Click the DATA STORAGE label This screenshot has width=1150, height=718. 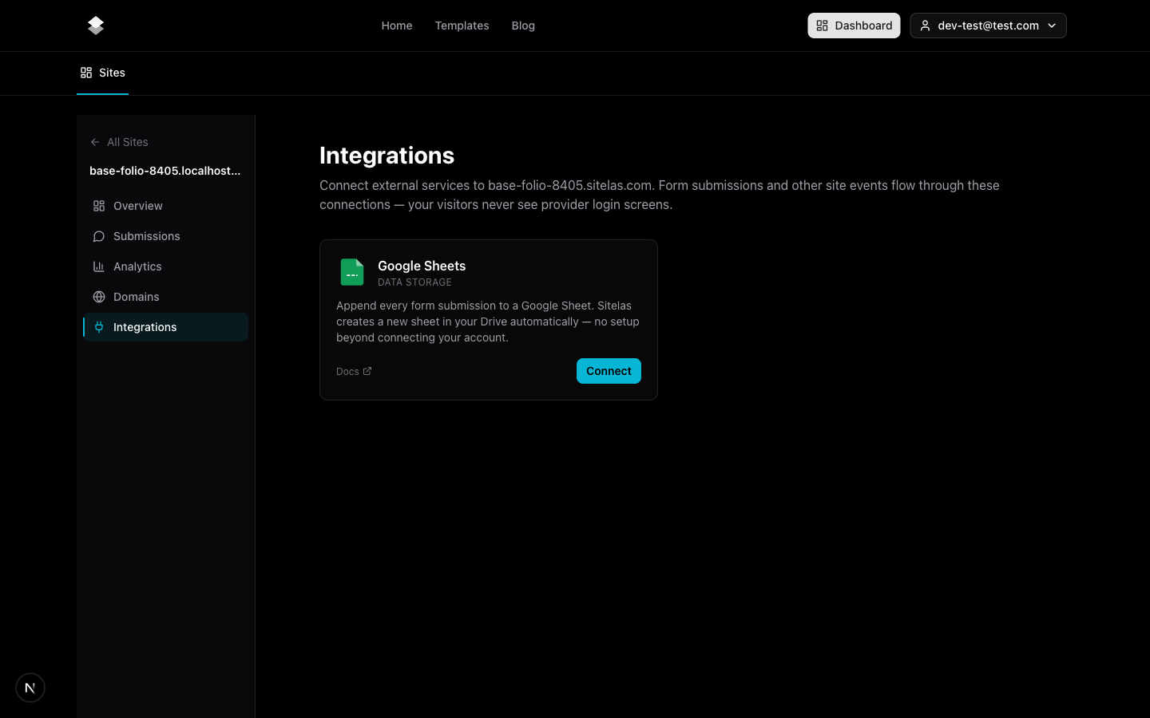tap(414, 282)
